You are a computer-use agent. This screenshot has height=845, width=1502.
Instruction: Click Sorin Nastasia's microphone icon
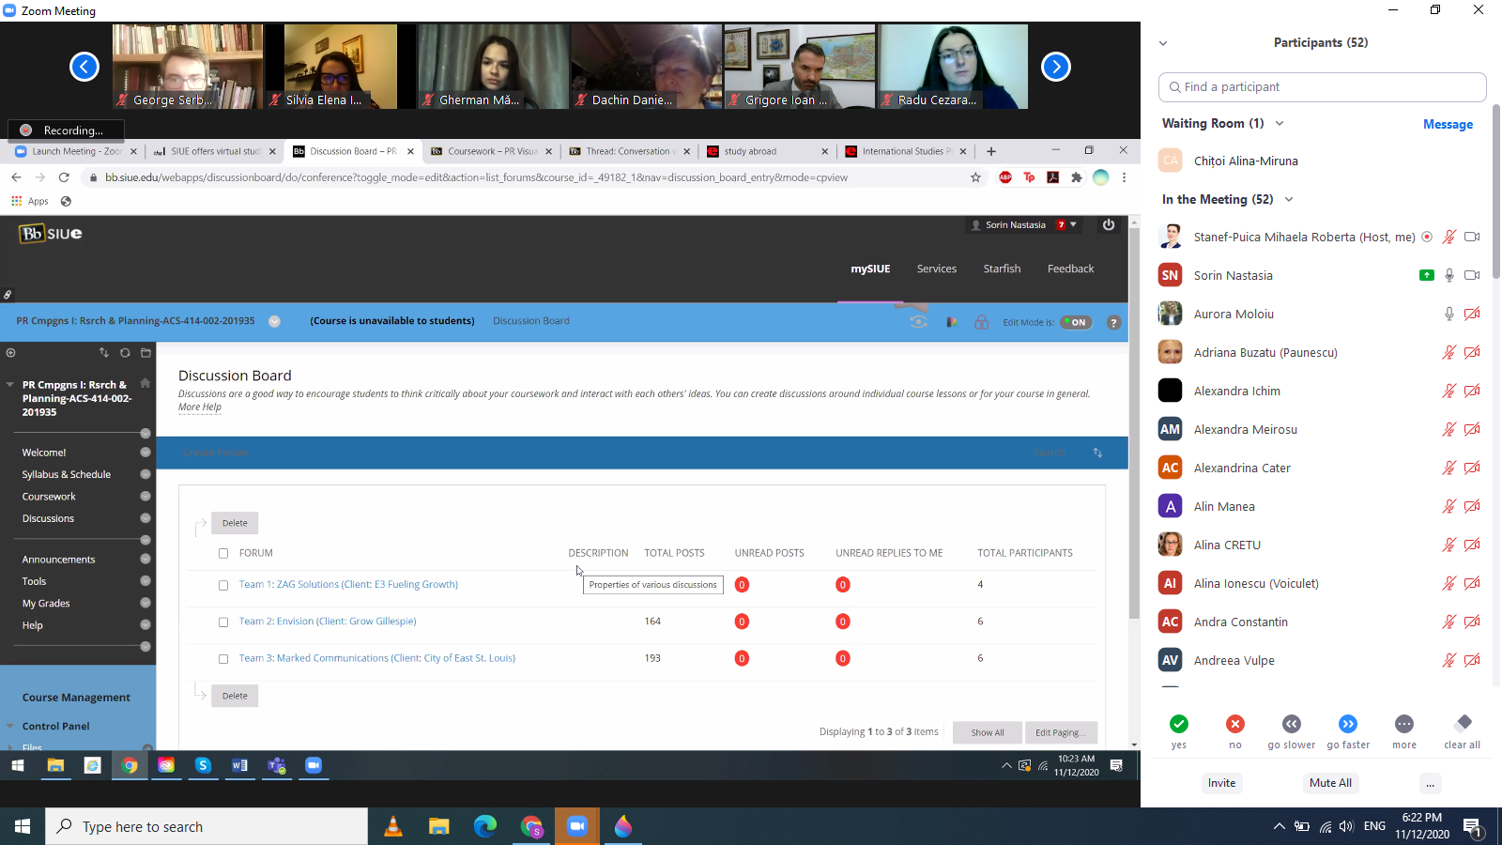coord(1449,275)
